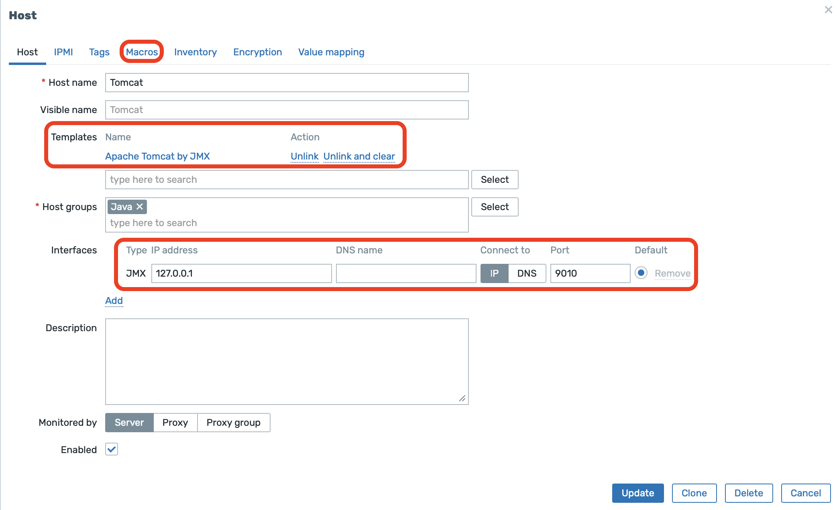Click Unlink and clear template link
Screen dimensions: 839x510
(359, 156)
